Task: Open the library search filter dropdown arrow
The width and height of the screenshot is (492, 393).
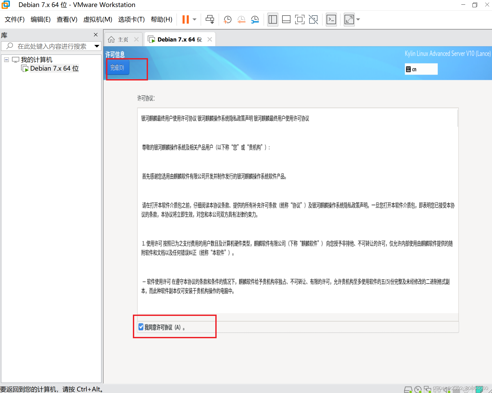Action: coord(97,46)
